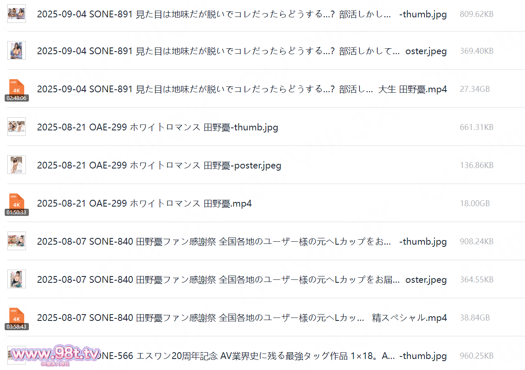Open the 38.84GB SONE-840 mp4 file name

click(241, 318)
